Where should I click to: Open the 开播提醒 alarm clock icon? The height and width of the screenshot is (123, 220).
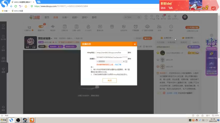pyautogui.click(x=136, y=27)
